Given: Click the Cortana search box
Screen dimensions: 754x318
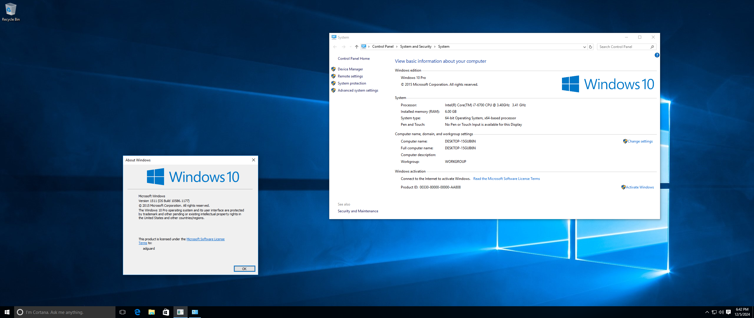Looking at the screenshot, I should (65, 312).
